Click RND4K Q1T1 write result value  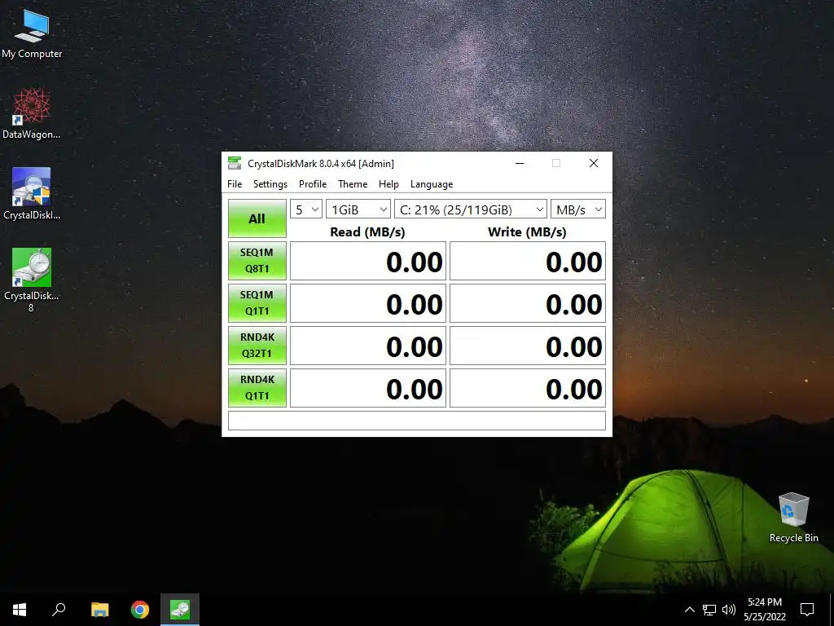pyautogui.click(x=528, y=388)
